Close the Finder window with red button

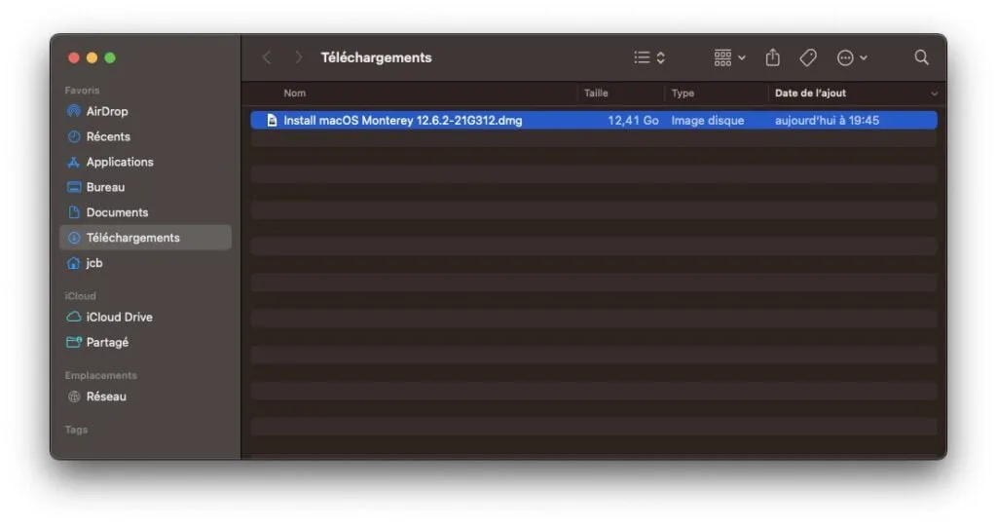[x=74, y=57]
